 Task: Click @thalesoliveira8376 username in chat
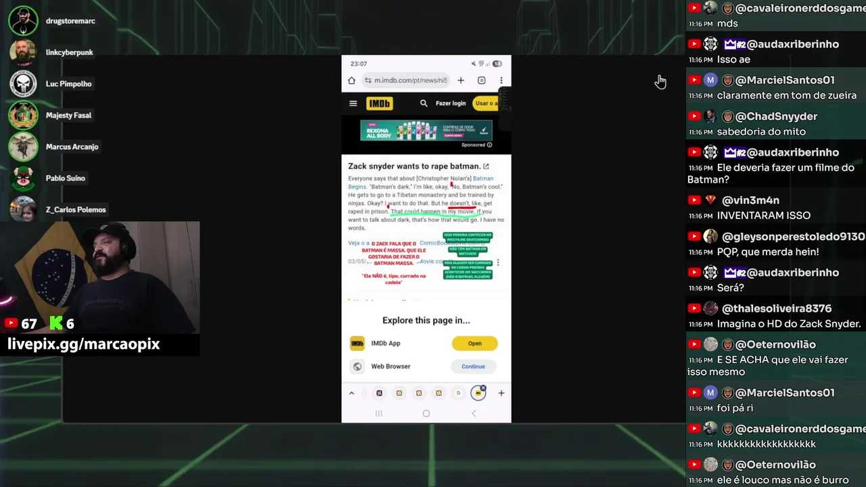pos(777,308)
